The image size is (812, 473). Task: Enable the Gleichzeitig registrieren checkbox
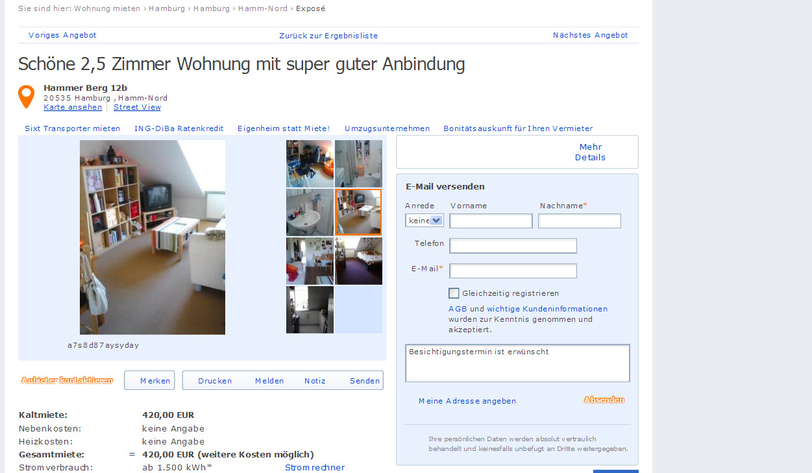click(454, 293)
